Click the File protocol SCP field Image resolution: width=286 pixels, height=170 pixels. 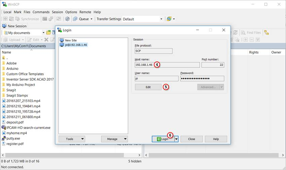tap(153, 51)
